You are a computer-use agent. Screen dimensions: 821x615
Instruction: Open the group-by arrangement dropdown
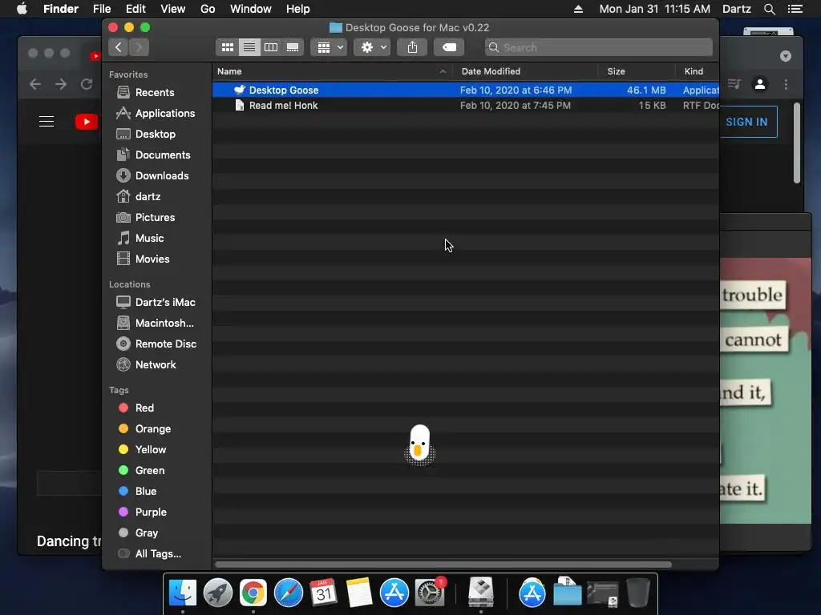[x=330, y=47]
